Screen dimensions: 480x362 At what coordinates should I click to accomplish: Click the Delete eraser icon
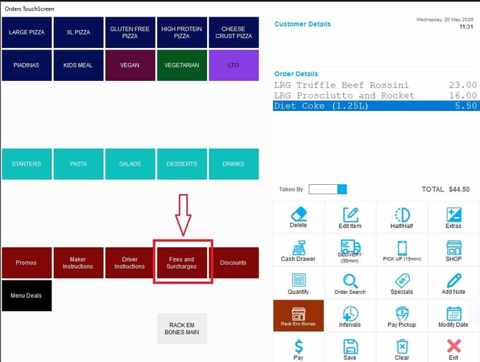[x=299, y=214]
